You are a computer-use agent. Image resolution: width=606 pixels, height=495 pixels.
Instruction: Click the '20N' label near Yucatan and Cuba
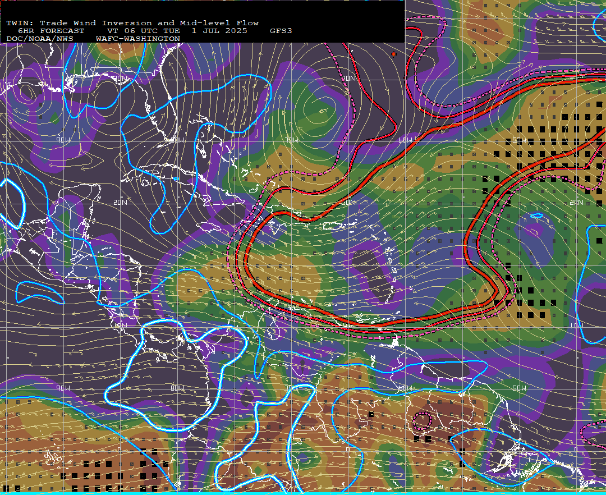pos(120,203)
